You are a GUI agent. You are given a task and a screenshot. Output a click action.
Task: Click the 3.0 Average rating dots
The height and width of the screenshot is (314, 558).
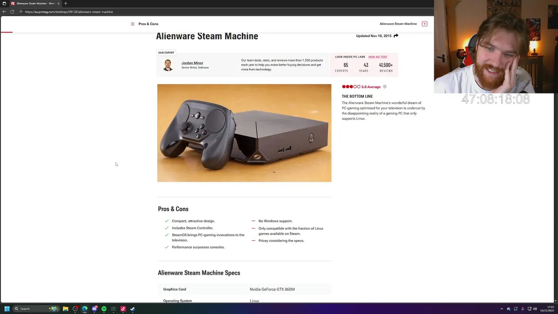coord(351,87)
